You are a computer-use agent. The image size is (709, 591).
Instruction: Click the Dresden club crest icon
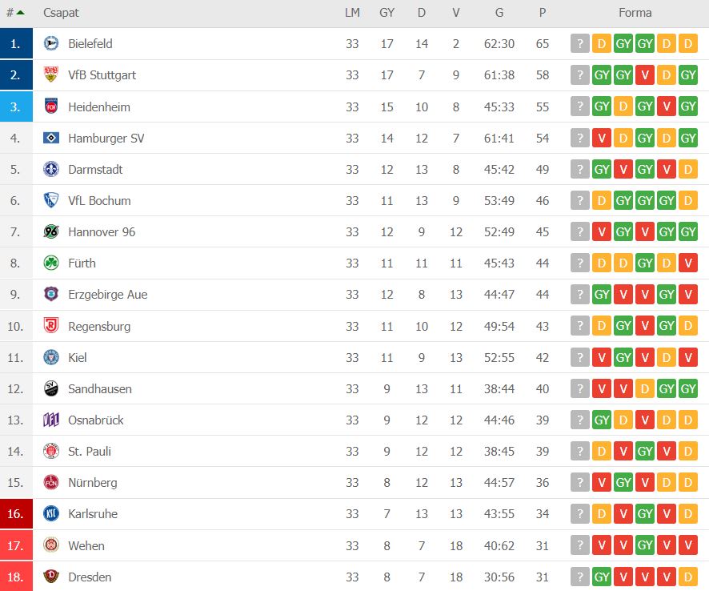(x=51, y=577)
